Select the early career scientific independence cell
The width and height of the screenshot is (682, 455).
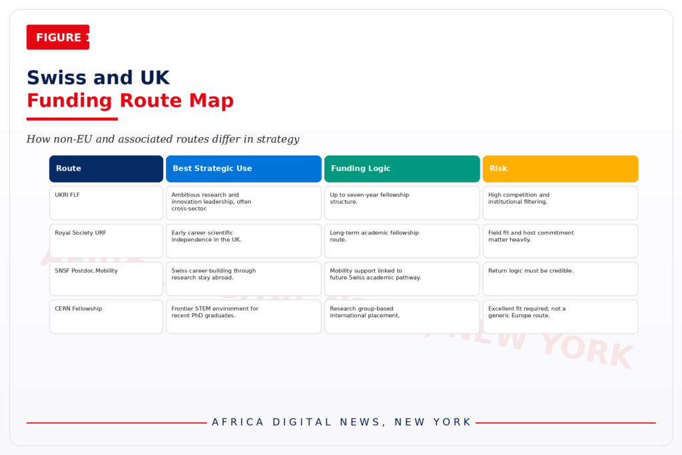point(244,241)
